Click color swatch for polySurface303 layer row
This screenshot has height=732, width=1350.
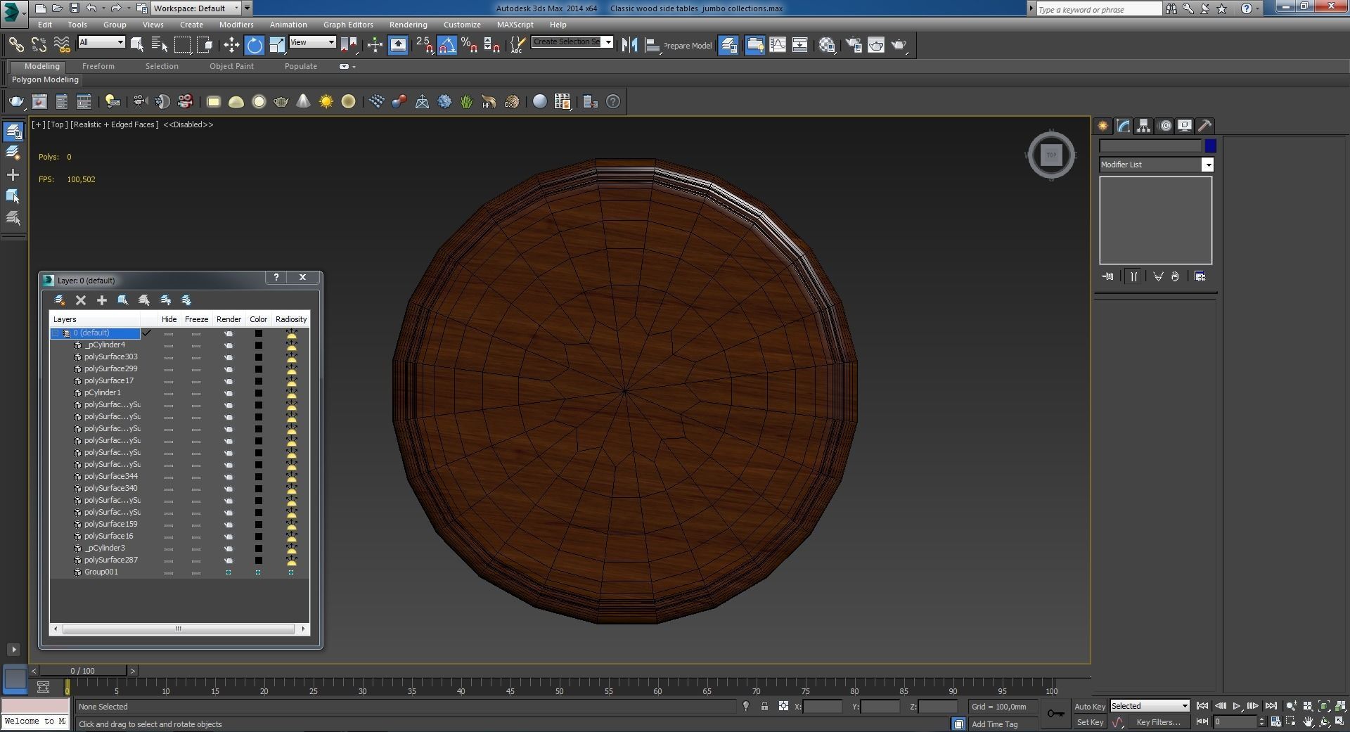[x=258, y=357]
